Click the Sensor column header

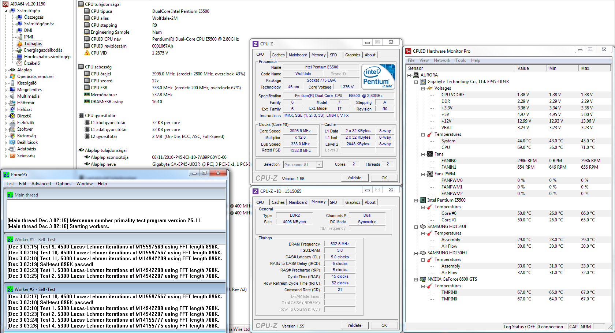[x=460, y=68]
